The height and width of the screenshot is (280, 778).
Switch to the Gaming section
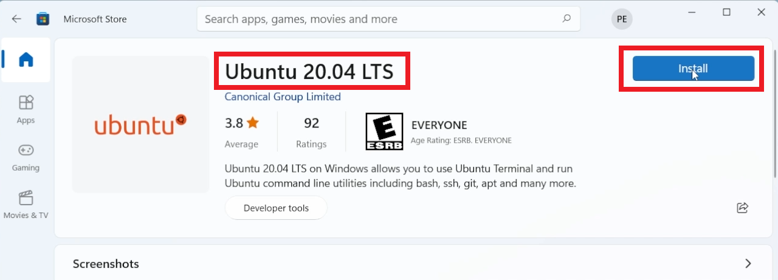(26, 157)
